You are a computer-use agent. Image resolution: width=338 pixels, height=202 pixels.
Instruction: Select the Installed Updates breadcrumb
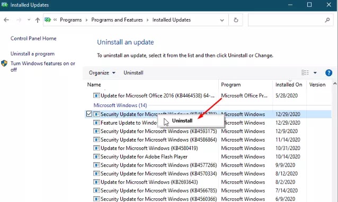click(171, 20)
